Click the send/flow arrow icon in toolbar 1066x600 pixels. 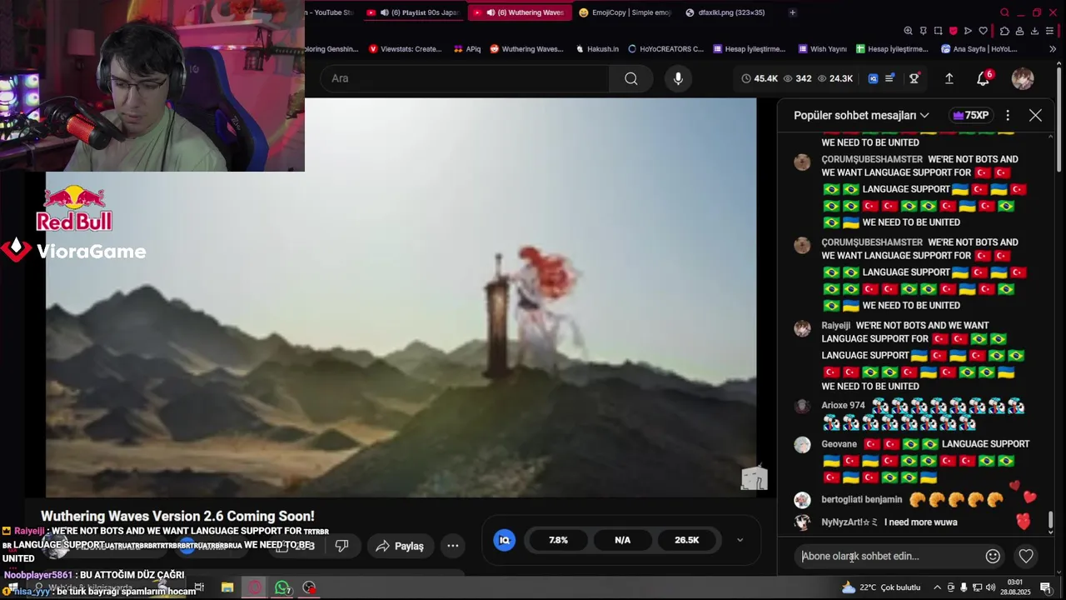coord(968,31)
